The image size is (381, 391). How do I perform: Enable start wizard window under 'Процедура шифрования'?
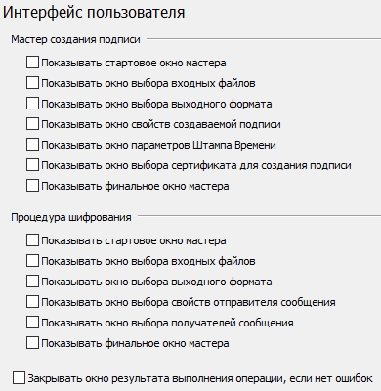click(32, 240)
